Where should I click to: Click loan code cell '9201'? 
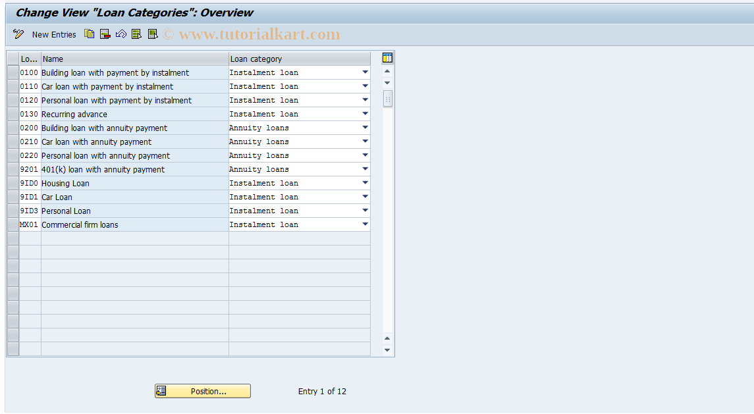[30, 170]
